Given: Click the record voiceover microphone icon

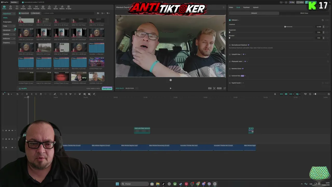Looking at the screenshot, I should 275,94.
